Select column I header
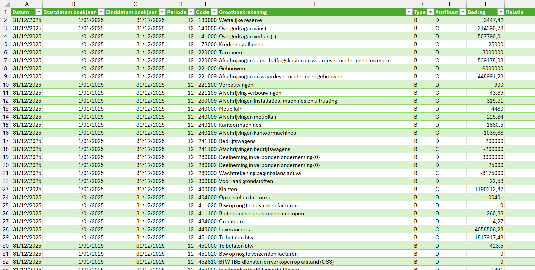 tap(485, 4)
